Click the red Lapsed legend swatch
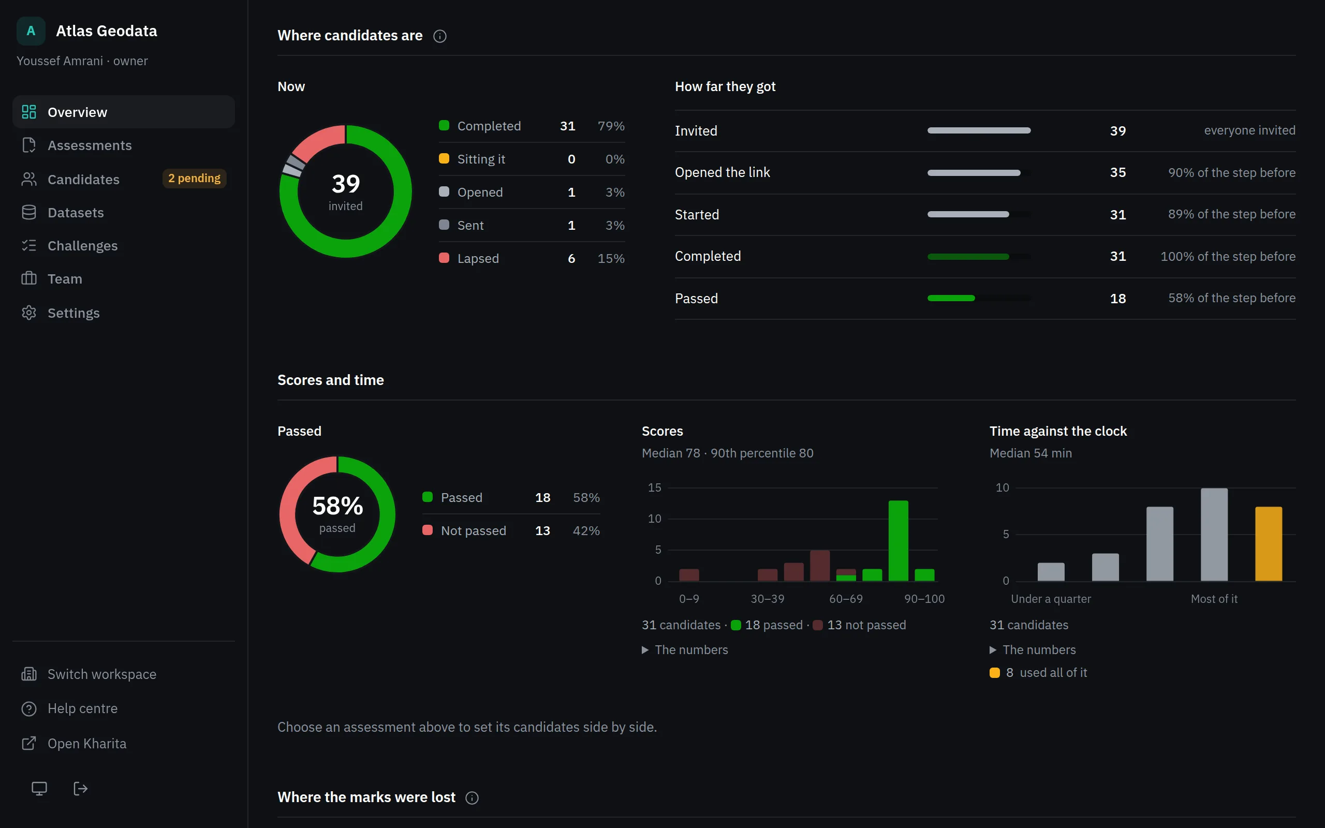The height and width of the screenshot is (828, 1325). pyautogui.click(x=444, y=258)
